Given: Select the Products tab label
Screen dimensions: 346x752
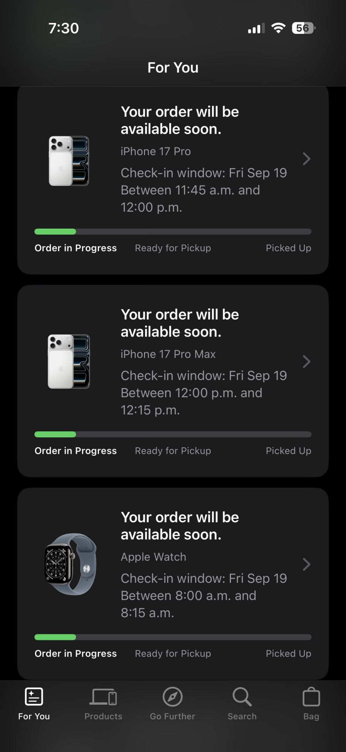Looking at the screenshot, I should click(103, 716).
